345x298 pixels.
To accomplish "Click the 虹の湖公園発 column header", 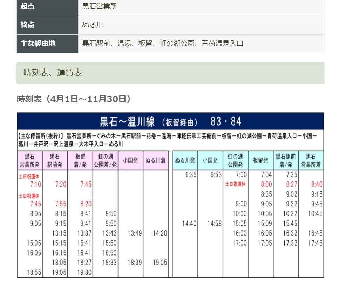I will coord(236,160).
